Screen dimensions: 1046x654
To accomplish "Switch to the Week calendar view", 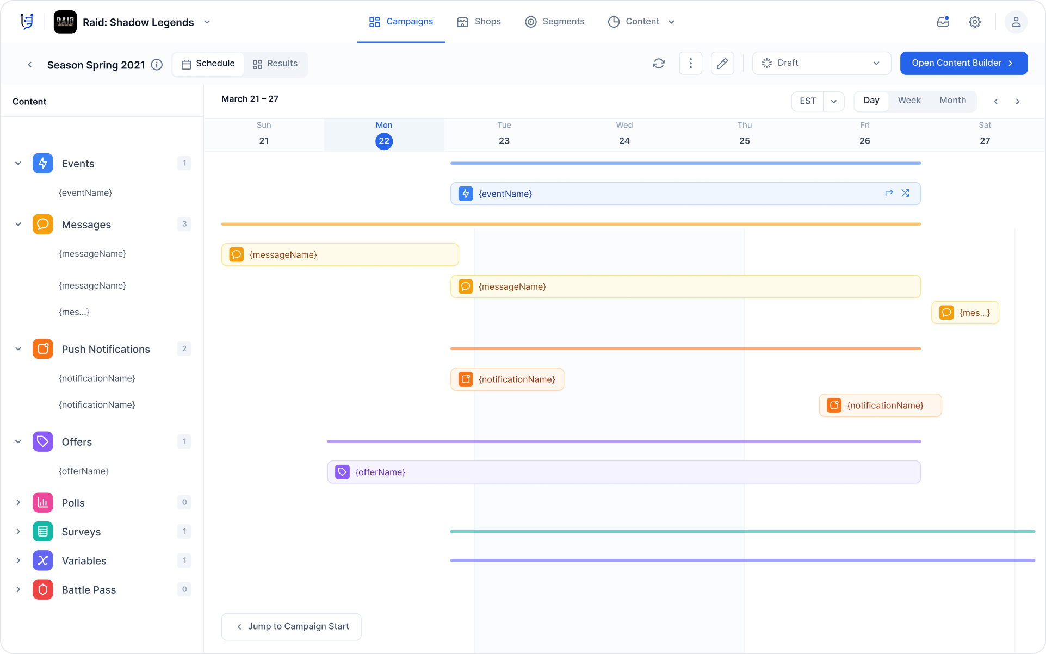I will point(909,101).
